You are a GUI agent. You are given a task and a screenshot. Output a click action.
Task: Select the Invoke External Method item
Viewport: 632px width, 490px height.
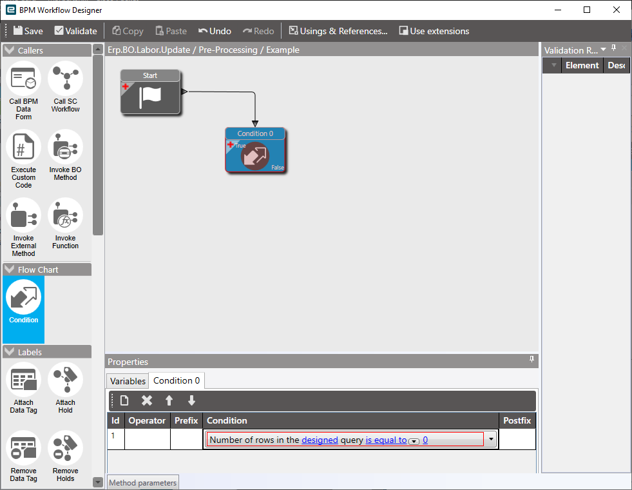[x=23, y=228]
